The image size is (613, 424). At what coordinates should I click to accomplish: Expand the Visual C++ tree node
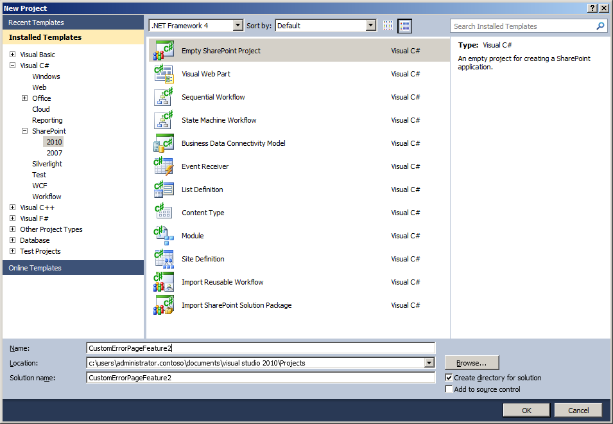point(12,208)
